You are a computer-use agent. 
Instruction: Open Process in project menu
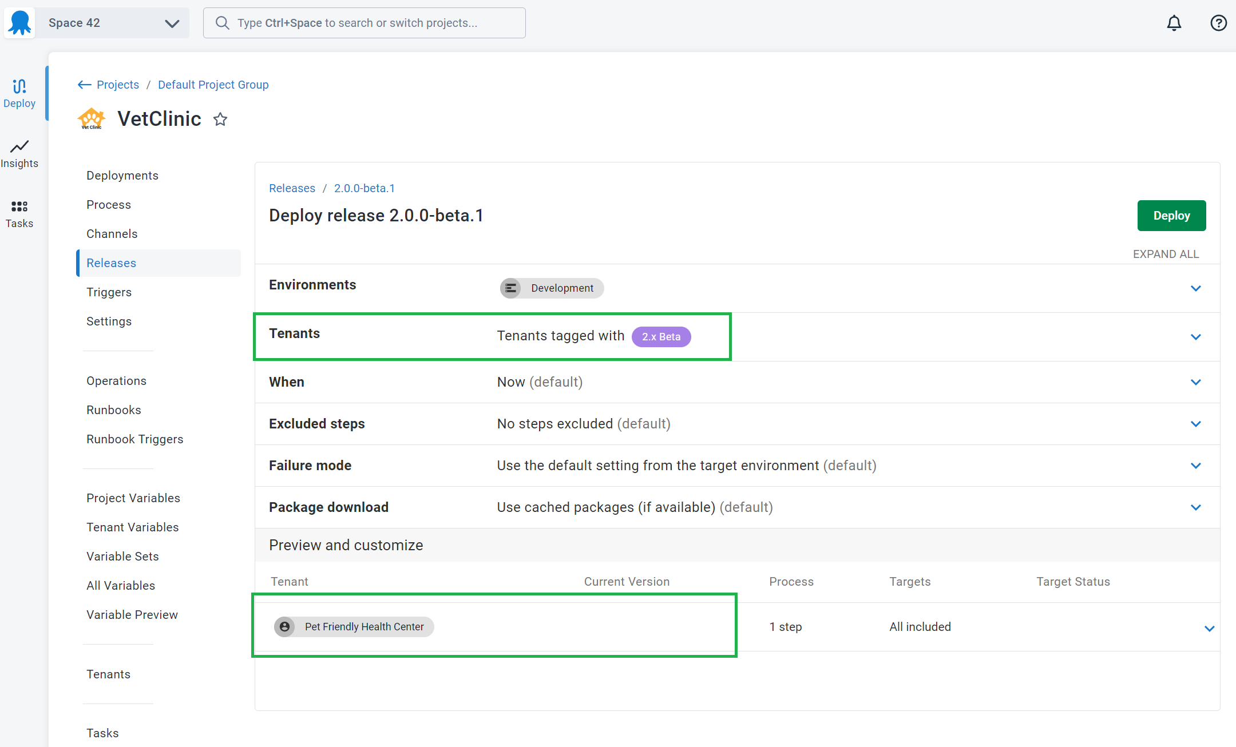tap(109, 205)
